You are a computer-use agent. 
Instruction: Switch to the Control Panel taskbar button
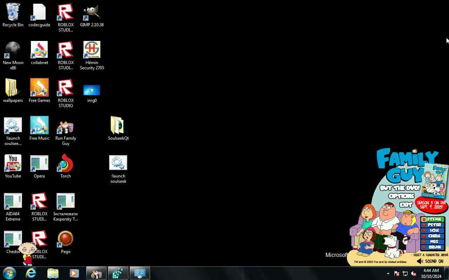140,273
